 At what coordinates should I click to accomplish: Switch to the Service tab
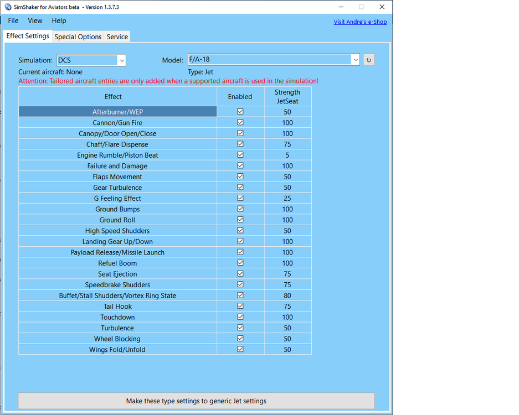[117, 37]
